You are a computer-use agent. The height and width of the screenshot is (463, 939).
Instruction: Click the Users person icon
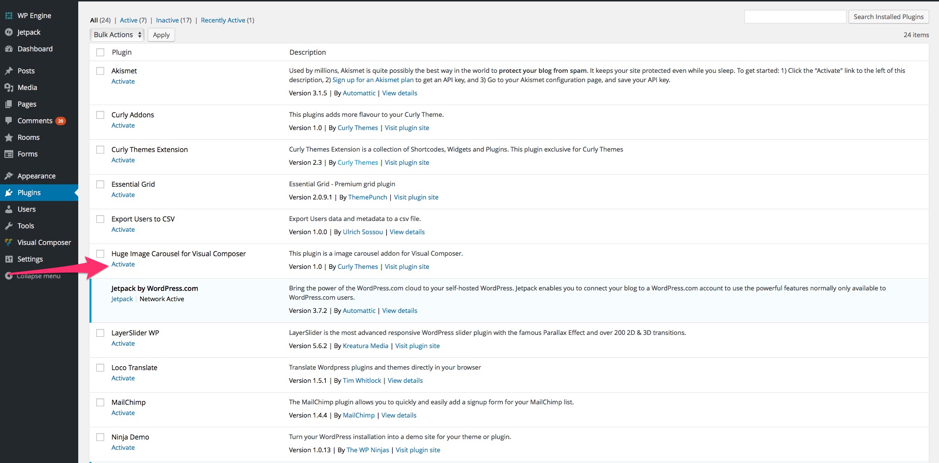(x=8, y=209)
